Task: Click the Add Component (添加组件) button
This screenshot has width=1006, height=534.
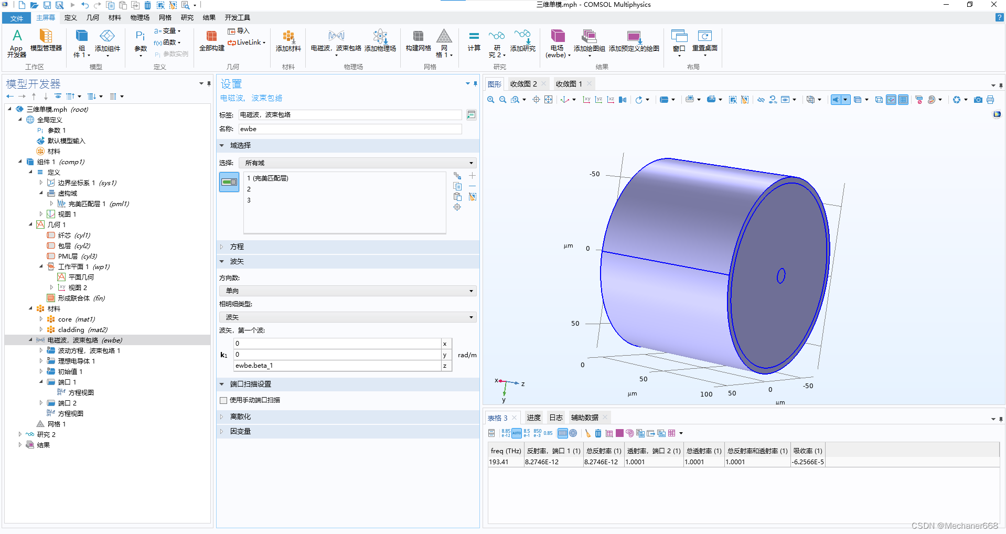Action: coord(108,43)
